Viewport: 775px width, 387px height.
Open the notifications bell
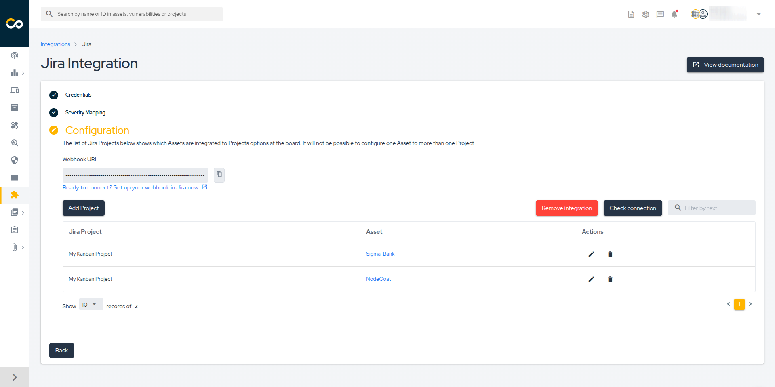point(674,14)
